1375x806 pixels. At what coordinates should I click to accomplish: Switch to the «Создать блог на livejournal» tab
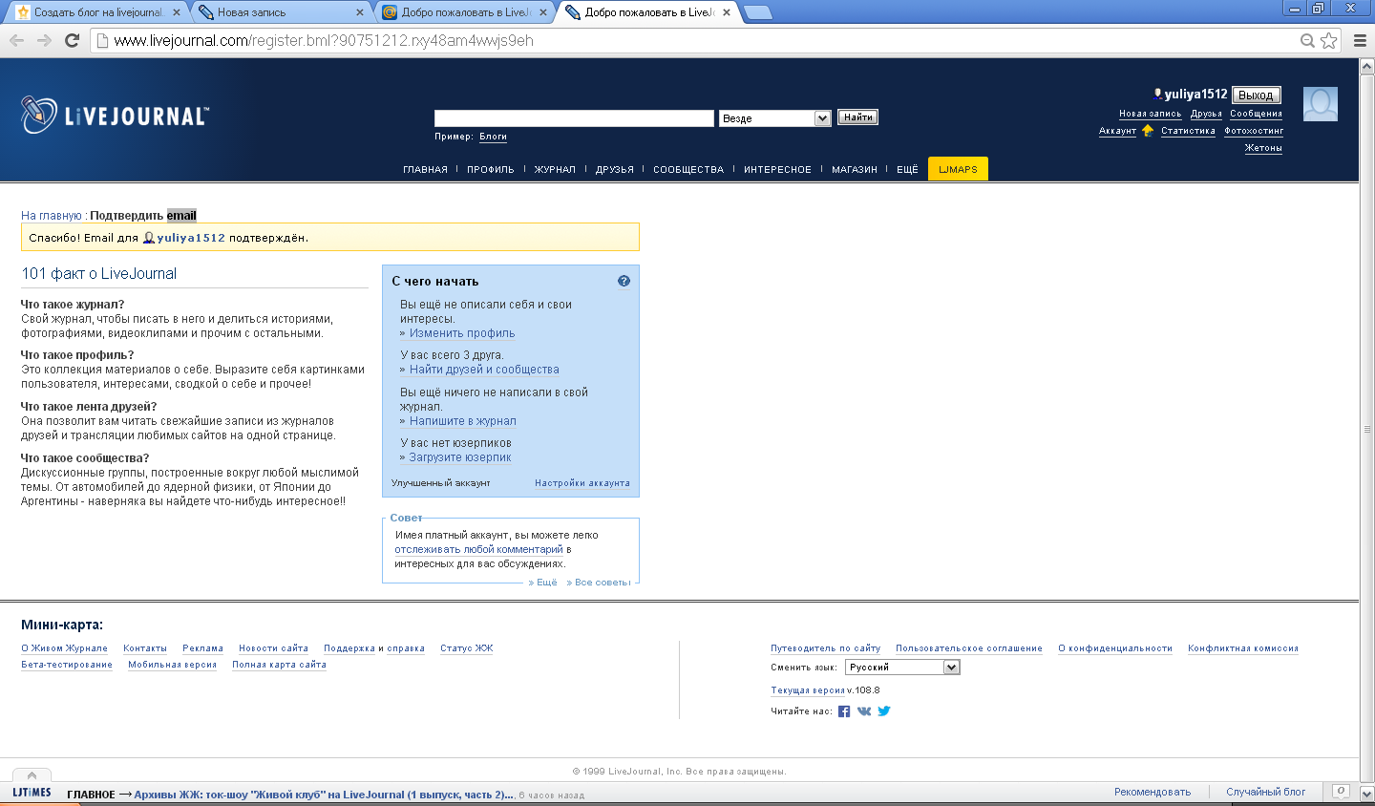coord(97,12)
